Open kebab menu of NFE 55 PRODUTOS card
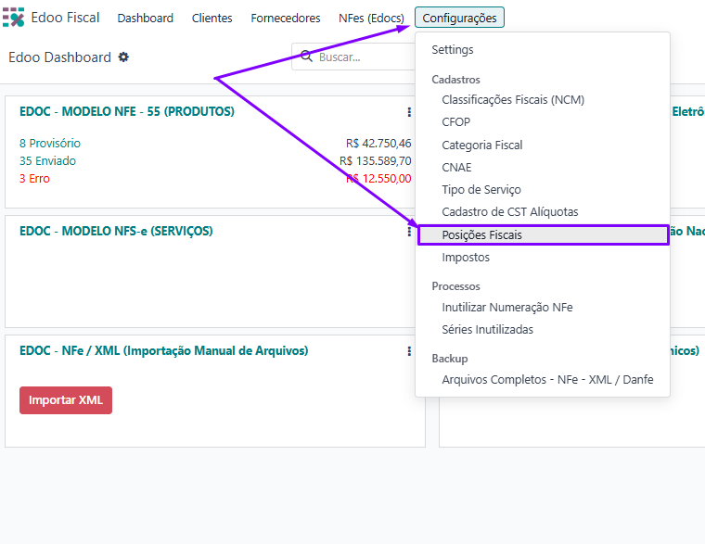This screenshot has height=544, width=705. tap(409, 112)
